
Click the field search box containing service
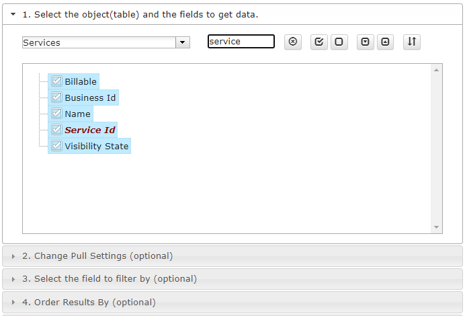coord(241,41)
